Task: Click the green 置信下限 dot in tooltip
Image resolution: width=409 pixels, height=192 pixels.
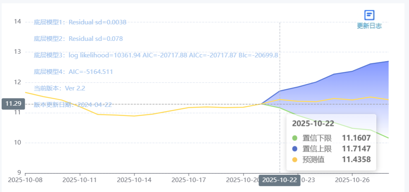Action: 295,138
